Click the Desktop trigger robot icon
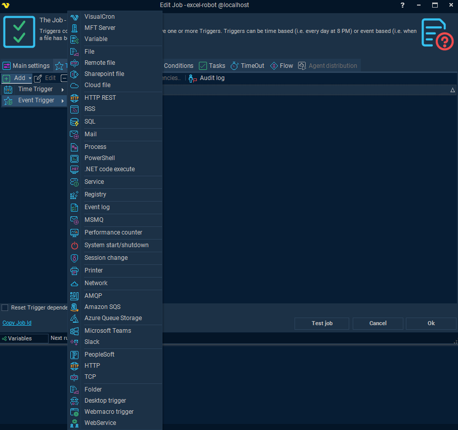 coord(74,401)
